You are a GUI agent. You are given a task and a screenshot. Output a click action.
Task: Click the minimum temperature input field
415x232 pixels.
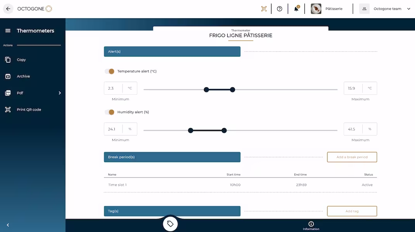coord(113,88)
